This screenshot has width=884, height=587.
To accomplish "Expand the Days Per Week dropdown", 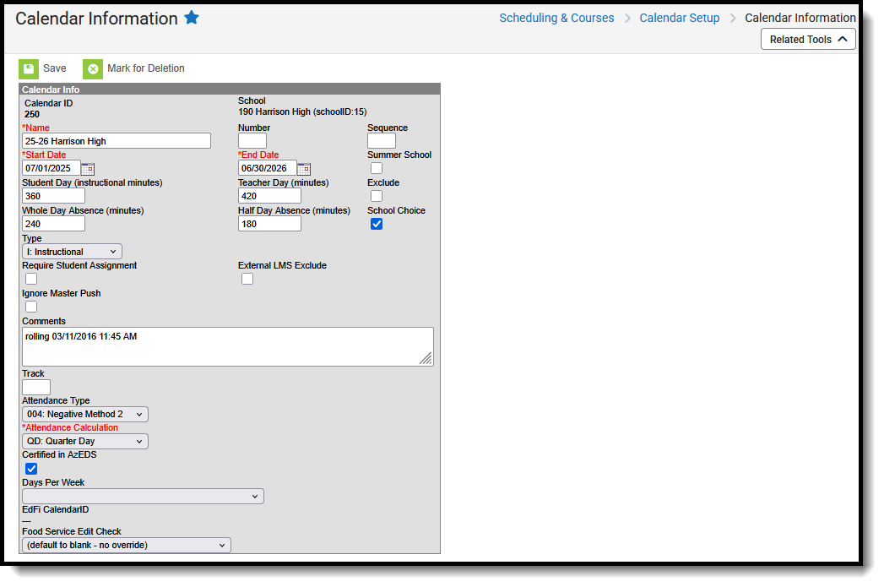I will point(142,496).
